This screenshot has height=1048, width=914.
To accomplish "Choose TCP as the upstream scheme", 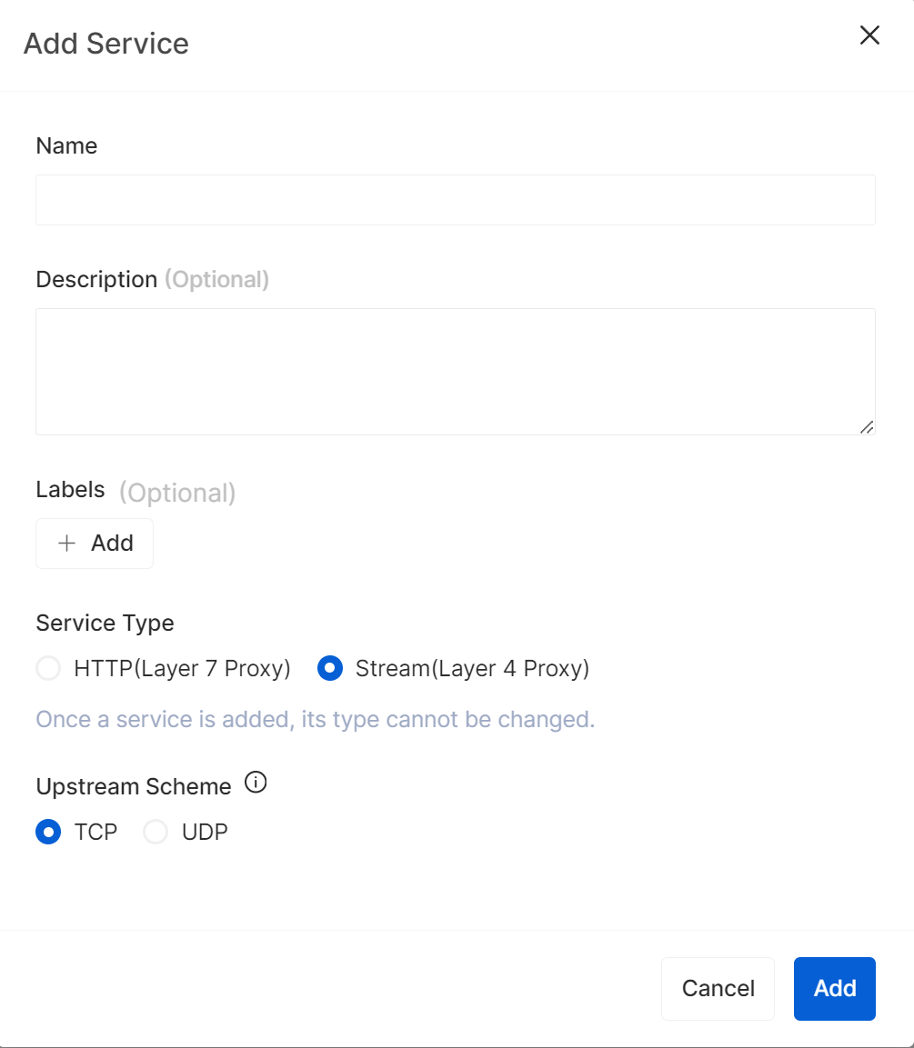I will [48, 832].
